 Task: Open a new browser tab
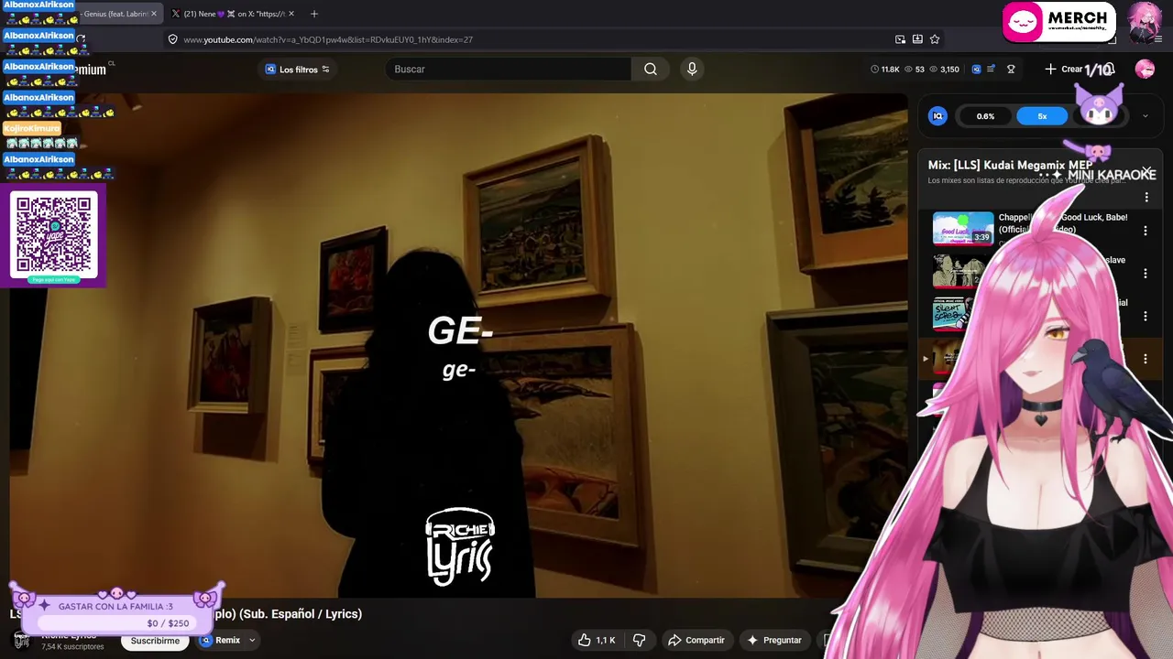point(314,14)
